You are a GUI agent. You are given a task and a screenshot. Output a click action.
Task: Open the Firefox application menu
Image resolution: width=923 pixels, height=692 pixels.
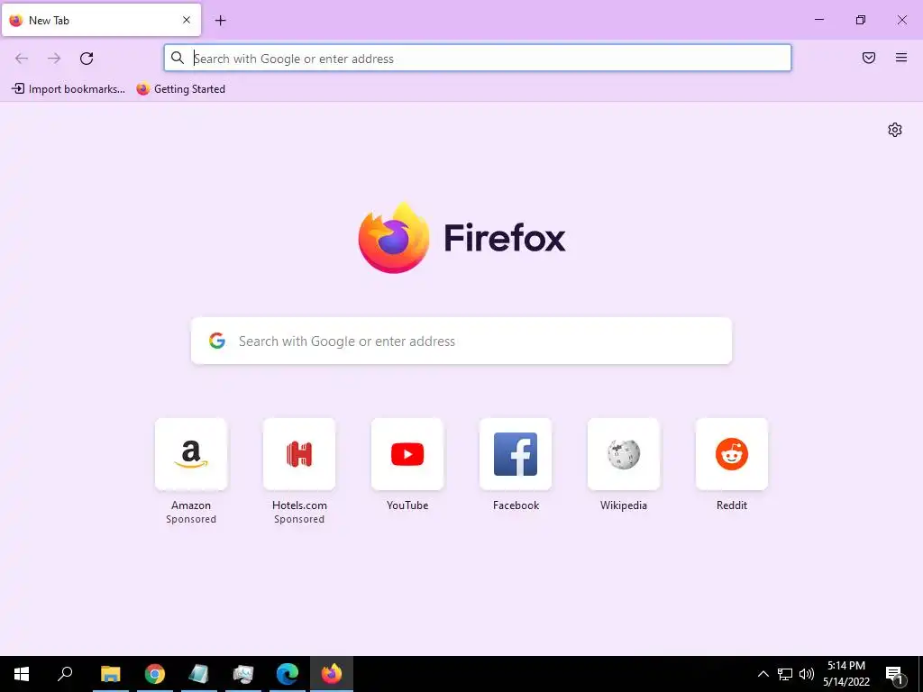click(x=901, y=58)
